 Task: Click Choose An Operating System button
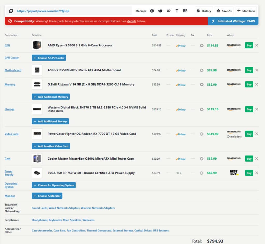pos(54,185)
